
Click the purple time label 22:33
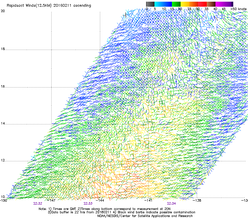click(88, 204)
